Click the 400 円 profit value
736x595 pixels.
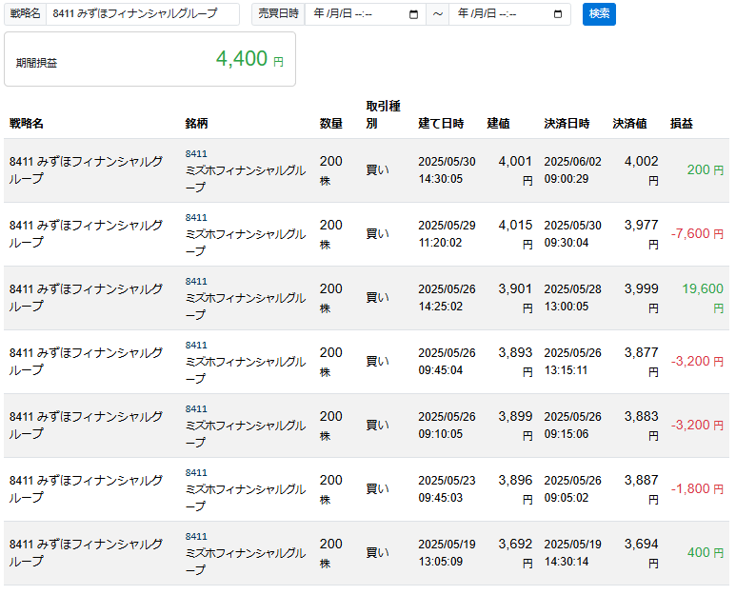(705, 553)
